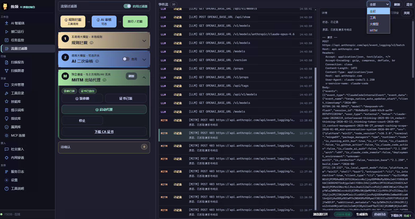This screenshot has height=219, width=415.
Task: Click info icon beside MITM 出站代理
Action: 104,80
